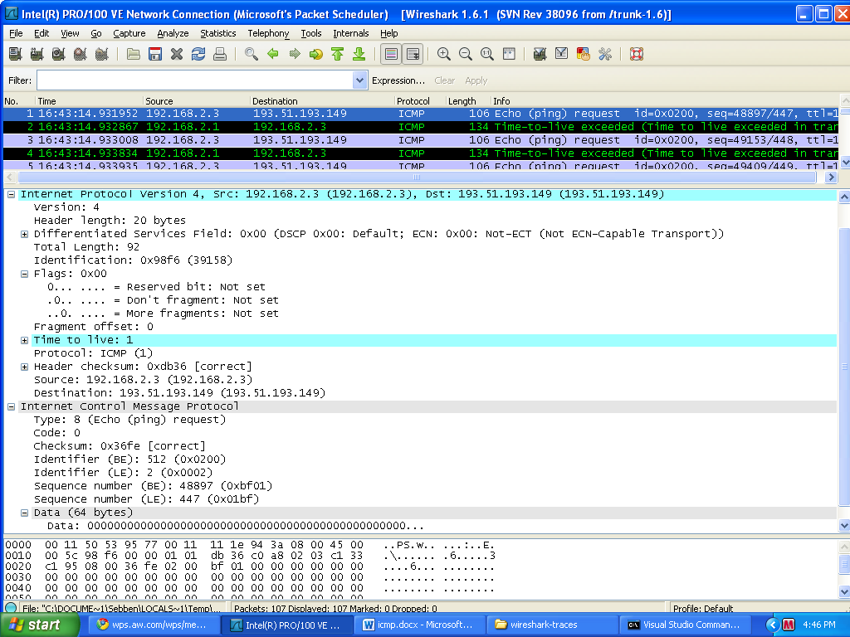This screenshot has width=850, height=637.
Task: Go forward in packet history arrow
Action: (295, 54)
